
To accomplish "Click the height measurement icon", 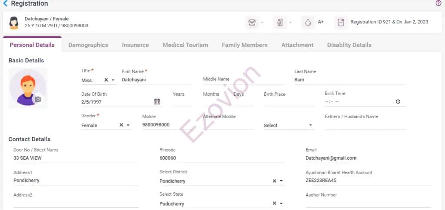I will tap(280, 23).
